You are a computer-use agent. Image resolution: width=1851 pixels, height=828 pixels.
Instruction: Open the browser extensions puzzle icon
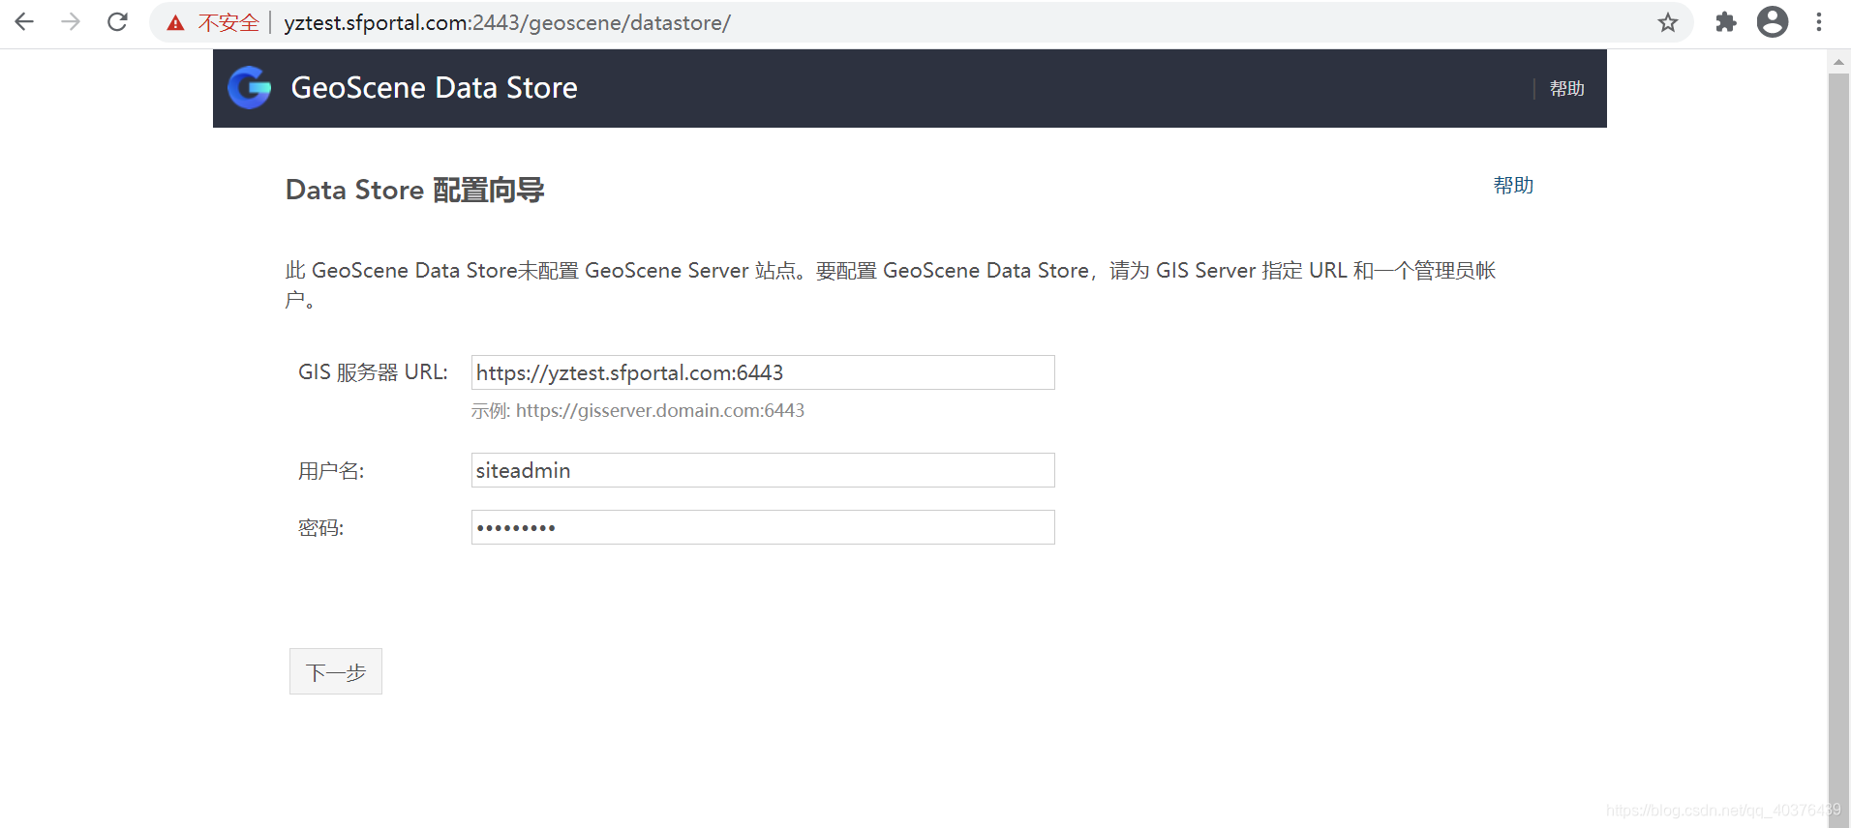click(1726, 21)
